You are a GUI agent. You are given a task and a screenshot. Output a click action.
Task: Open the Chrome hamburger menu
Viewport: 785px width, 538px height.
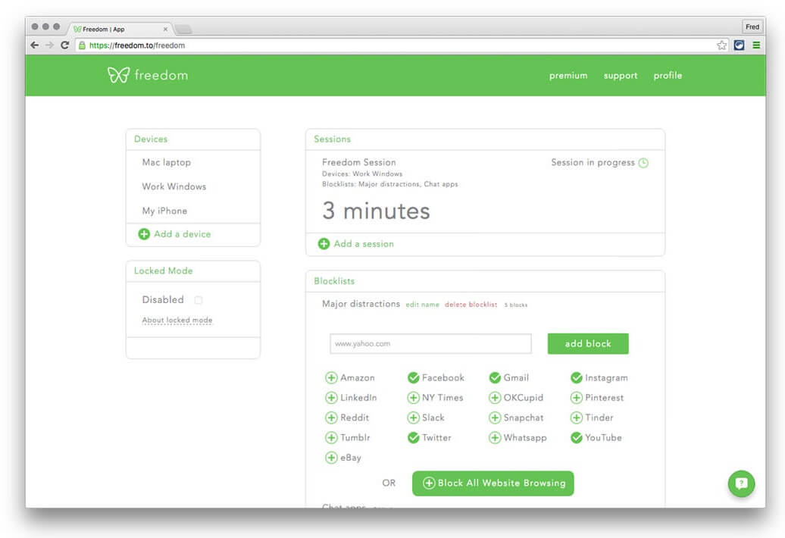coord(756,45)
